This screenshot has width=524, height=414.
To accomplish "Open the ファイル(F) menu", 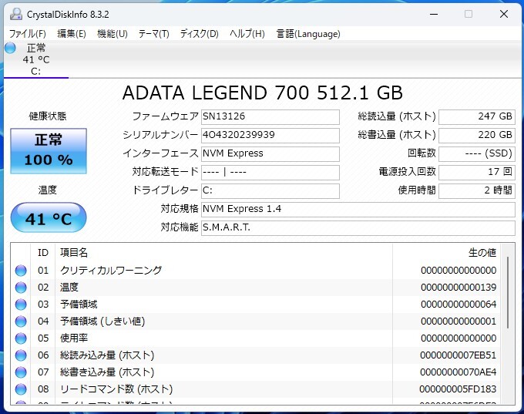I will point(28,34).
